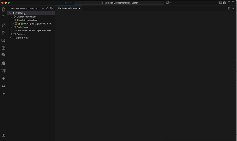
Task: Open the icon below the R icon in activity bar
Action: coord(4,71)
